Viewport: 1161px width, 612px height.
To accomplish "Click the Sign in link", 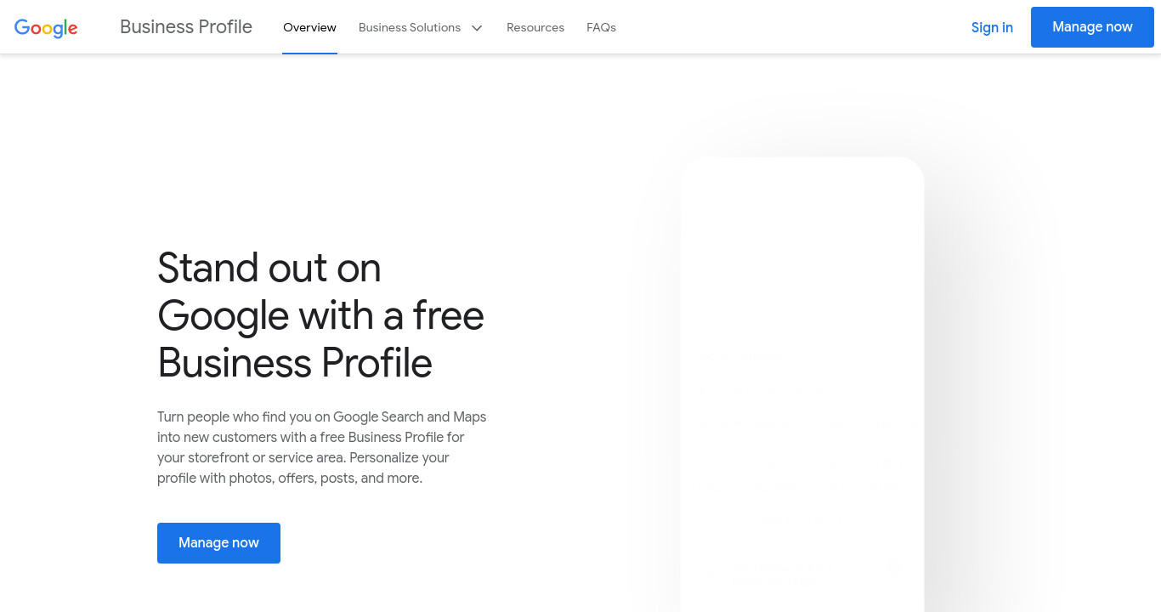I will 992,27.
